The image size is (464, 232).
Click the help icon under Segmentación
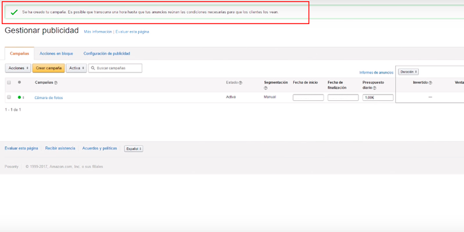pyautogui.click(x=265, y=88)
